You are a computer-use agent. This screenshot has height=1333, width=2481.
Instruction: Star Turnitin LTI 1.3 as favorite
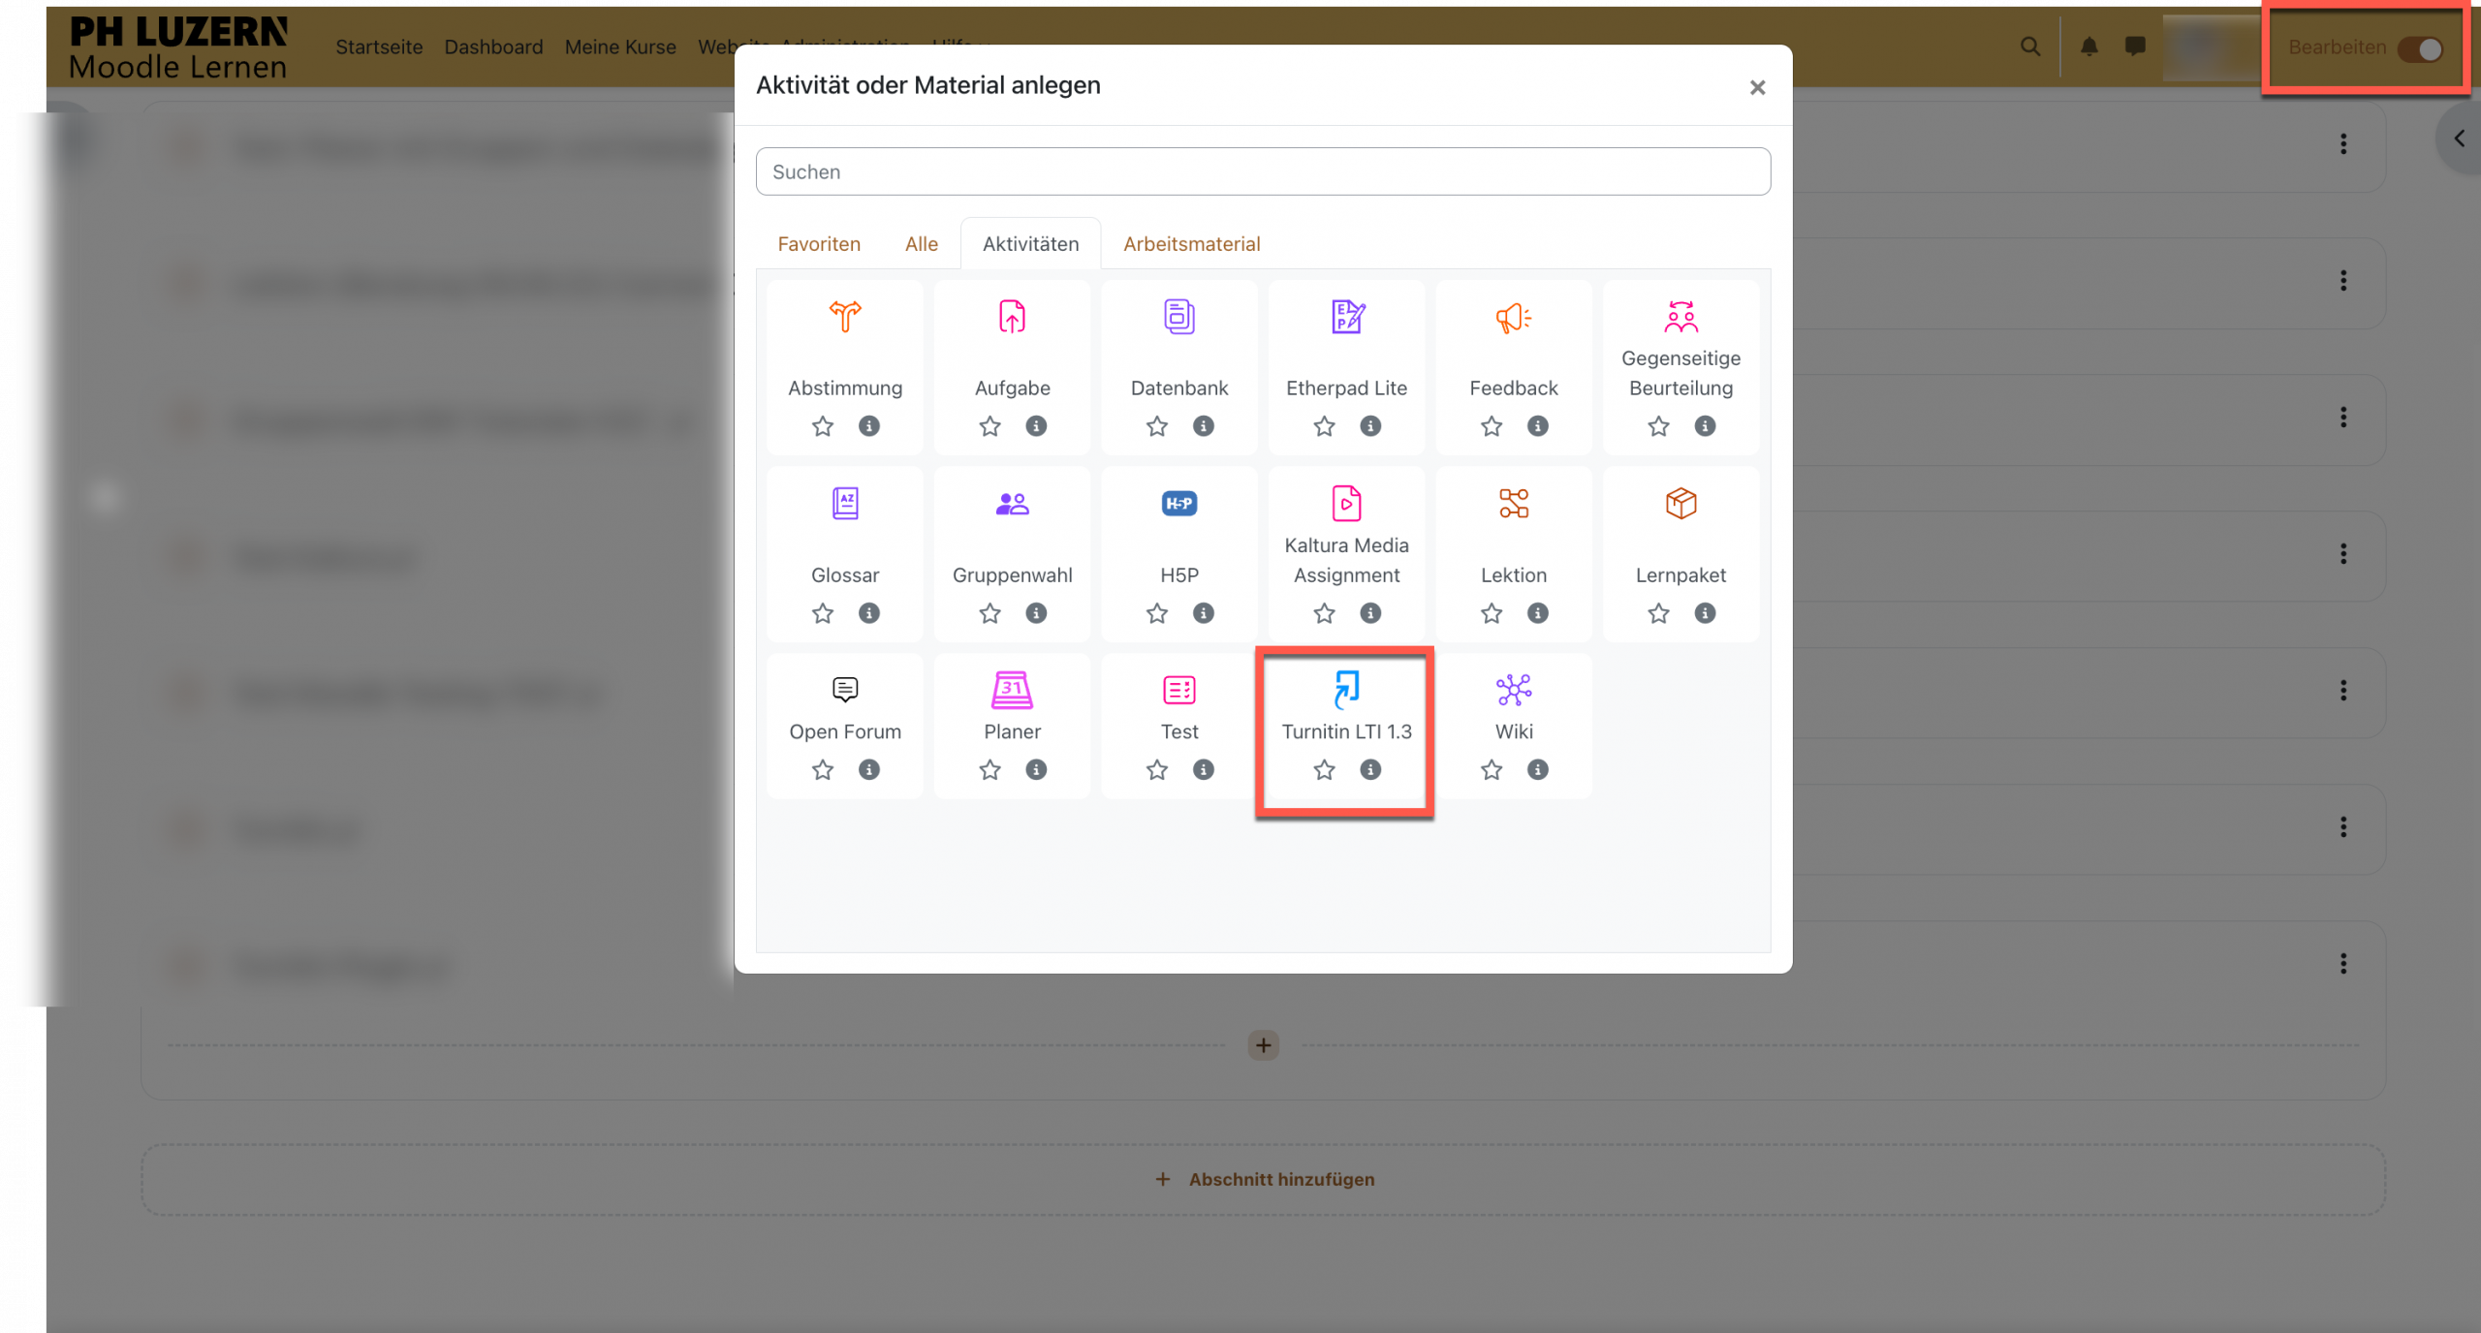click(x=1325, y=770)
